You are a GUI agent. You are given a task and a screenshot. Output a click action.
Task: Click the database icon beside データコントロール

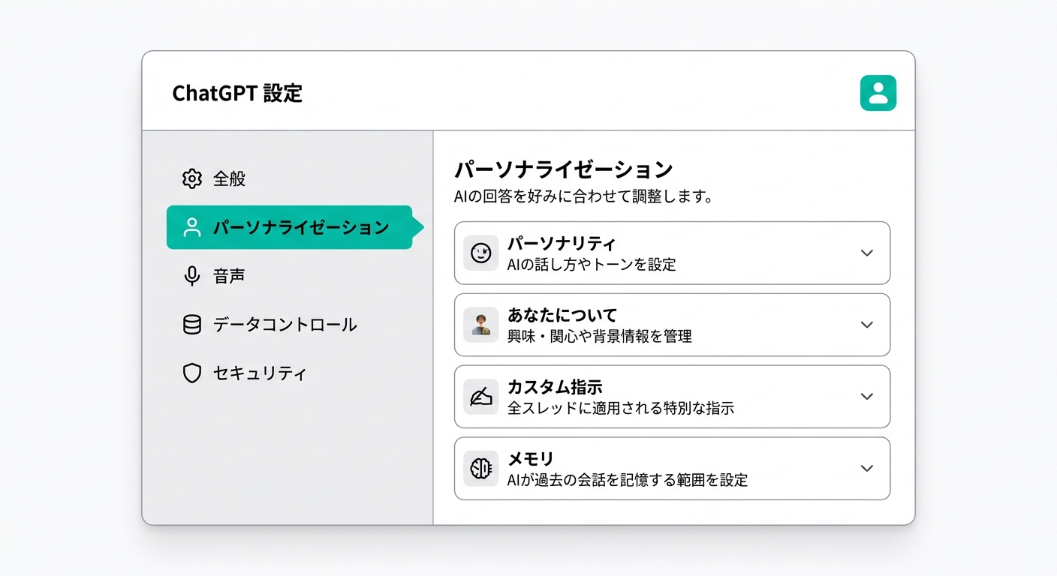[x=192, y=325]
